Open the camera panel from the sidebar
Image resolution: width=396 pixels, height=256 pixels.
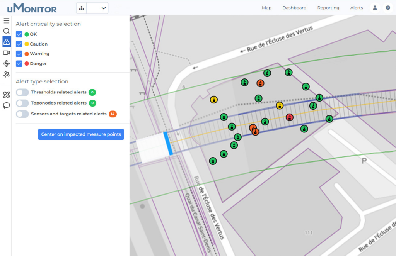6,53
